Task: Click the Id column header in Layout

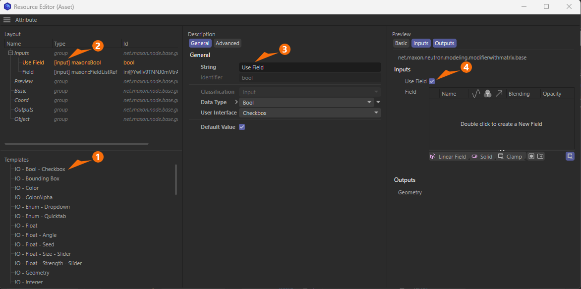Action: 150,44
